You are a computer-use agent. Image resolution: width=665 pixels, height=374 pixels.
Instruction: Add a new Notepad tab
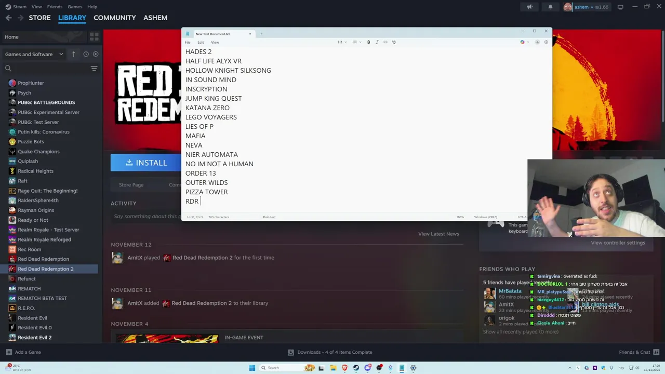(261, 34)
